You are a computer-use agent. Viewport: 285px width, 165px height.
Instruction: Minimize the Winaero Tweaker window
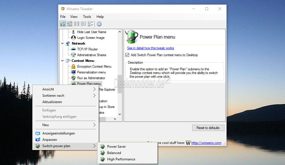tap(194, 9)
